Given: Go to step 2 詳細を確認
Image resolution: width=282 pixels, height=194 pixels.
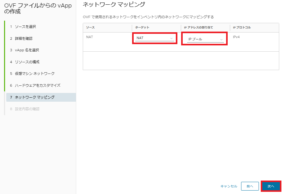Looking at the screenshot, I should [23, 38].
